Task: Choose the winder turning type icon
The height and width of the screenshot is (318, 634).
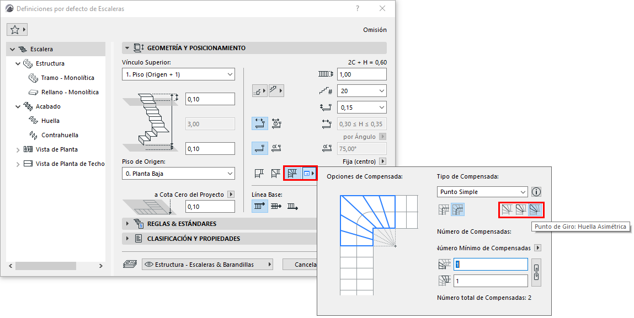Action: coord(293,174)
